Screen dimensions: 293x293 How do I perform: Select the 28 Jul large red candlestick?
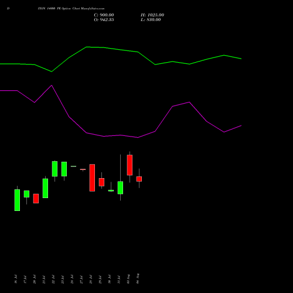coord(92,178)
